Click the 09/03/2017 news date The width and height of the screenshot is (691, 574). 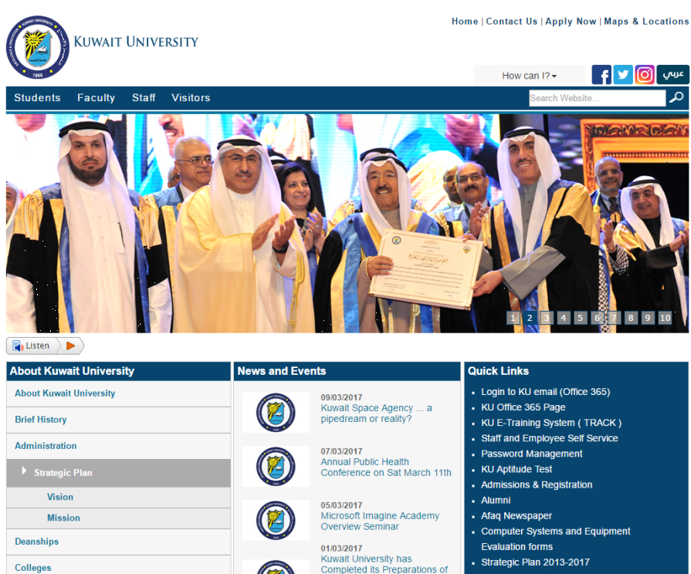coord(341,397)
